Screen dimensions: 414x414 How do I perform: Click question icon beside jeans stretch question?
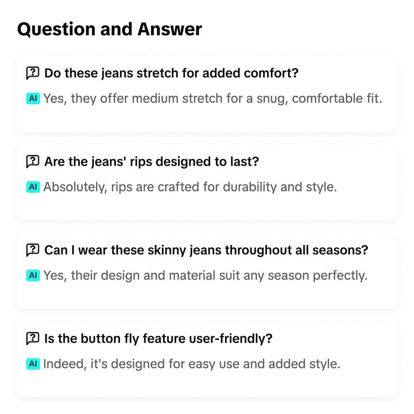tap(33, 73)
